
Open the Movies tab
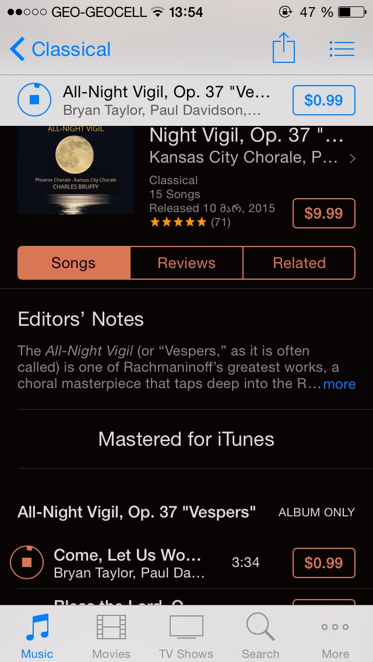[111, 635]
